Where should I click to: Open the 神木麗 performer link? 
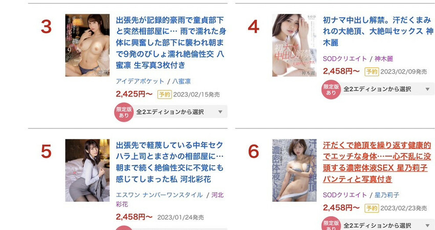pos(384,58)
